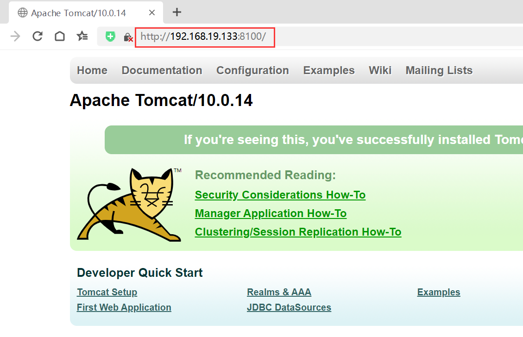
Task: Open the Examples nav item in top bar
Action: click(x=329, y=70)
